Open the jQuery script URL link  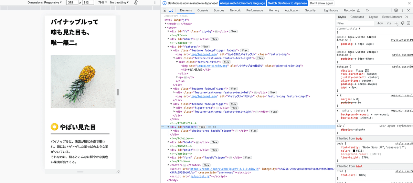[224, 169]
